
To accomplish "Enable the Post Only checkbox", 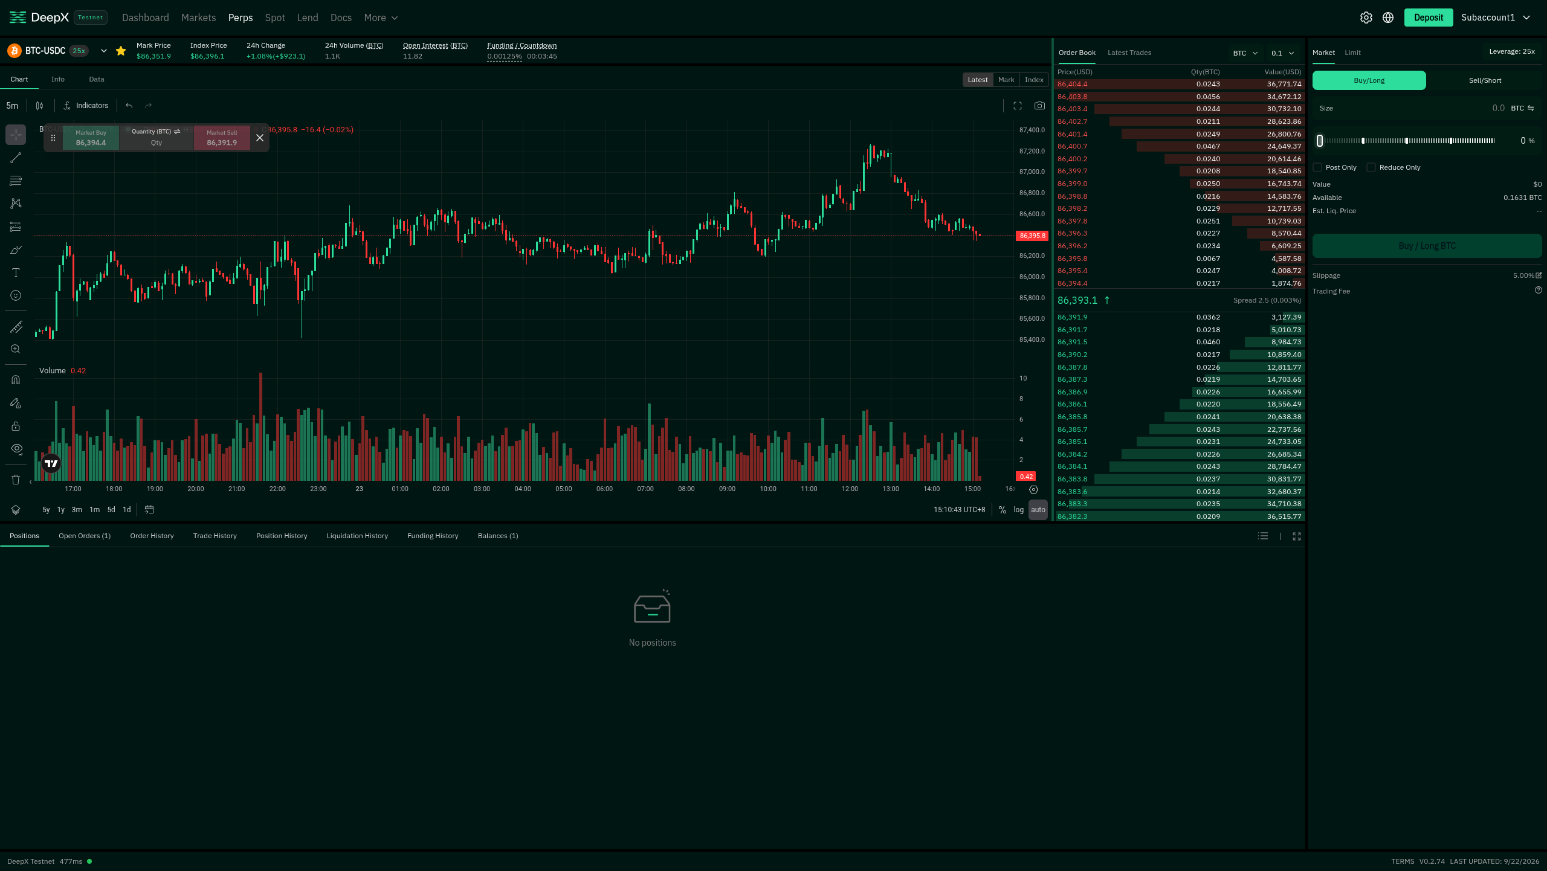I will tap(1317, 167).
